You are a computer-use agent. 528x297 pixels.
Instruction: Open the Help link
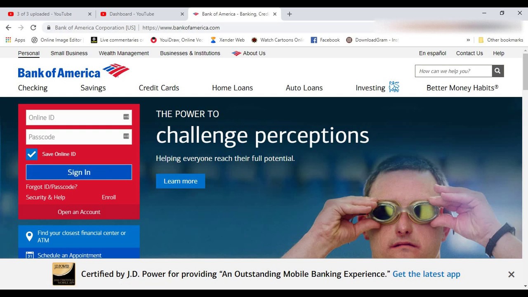click(x=498, y=53)
